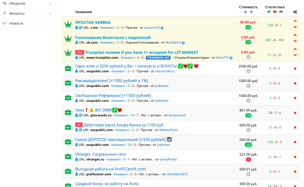Screen dimensions: 304x187
Task: Open author profile NikolovPyotr
Action: click(169, 130)
